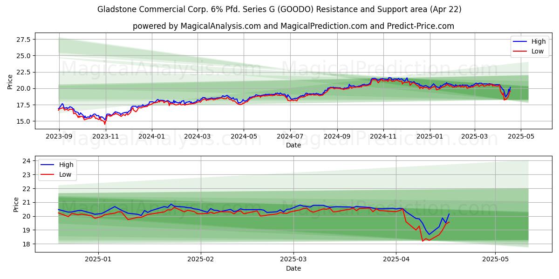Click the 22.5 price tick label
This screenshot has width=559, height=279.
coord(24,72)
